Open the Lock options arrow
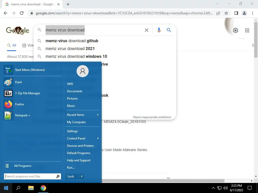 click(82, 176)
